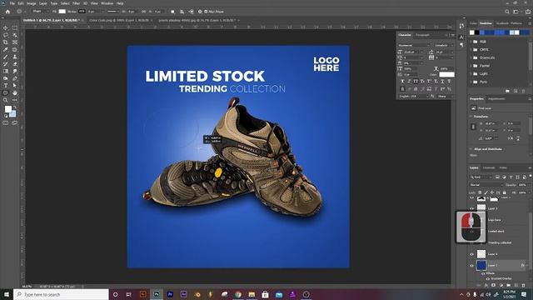Select the Crop tool
The width and height of the screenshot is (533, 300).
point(6,42)
